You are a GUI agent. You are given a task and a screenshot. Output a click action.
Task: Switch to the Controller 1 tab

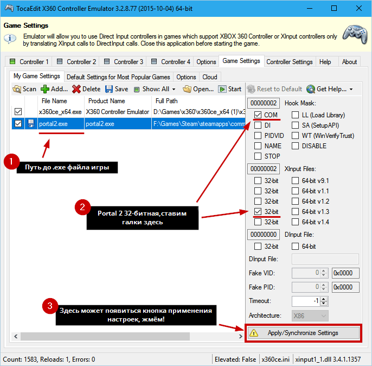[28, 62]
